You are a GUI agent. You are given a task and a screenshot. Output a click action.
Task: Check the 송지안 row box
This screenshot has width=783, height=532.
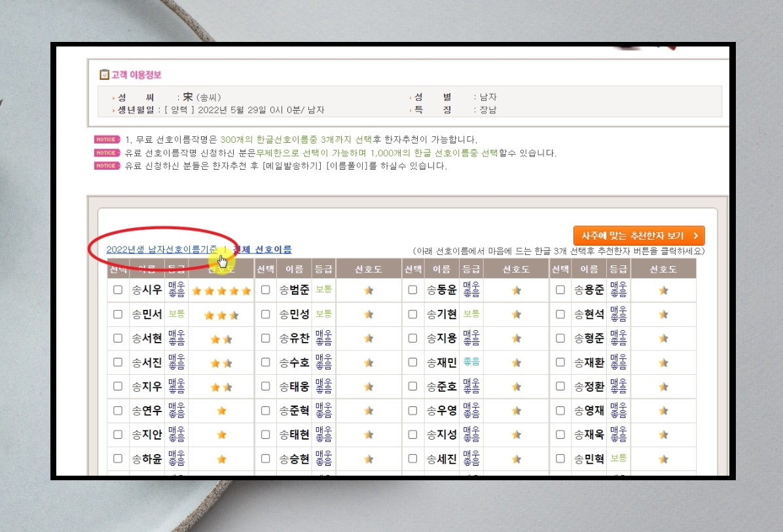coord(118,434)
